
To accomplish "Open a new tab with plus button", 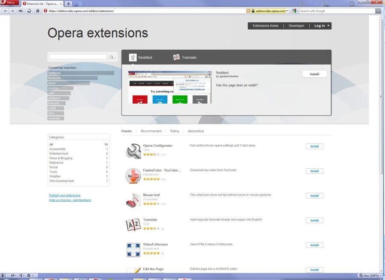I will [68, 3].
